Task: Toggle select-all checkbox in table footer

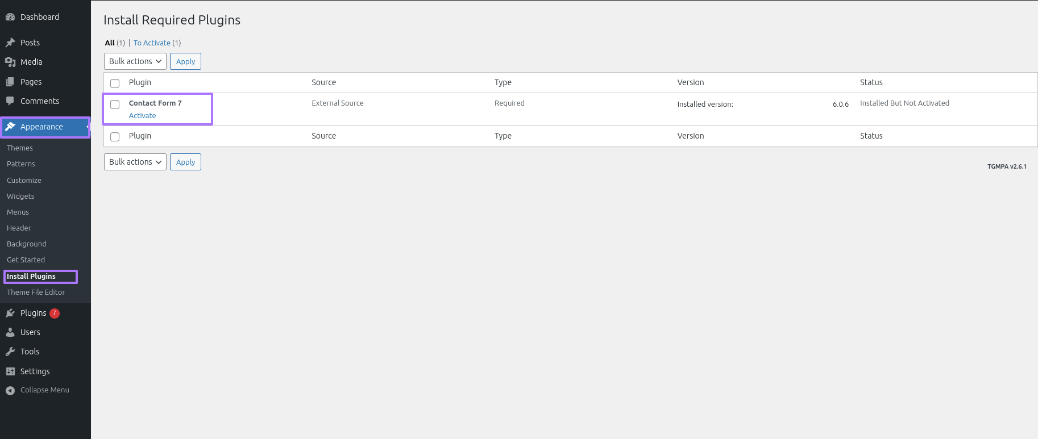Action: (115, 137)
